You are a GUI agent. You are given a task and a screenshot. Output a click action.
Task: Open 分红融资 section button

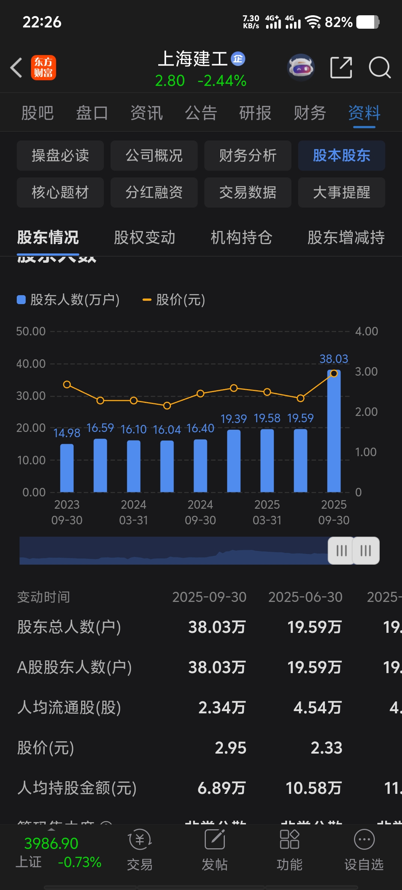(154, 192)
